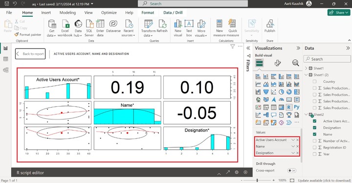This screenshot has height=183, width=352.
Task: Select the R script visual icon
Action: (x=289, y=107)
